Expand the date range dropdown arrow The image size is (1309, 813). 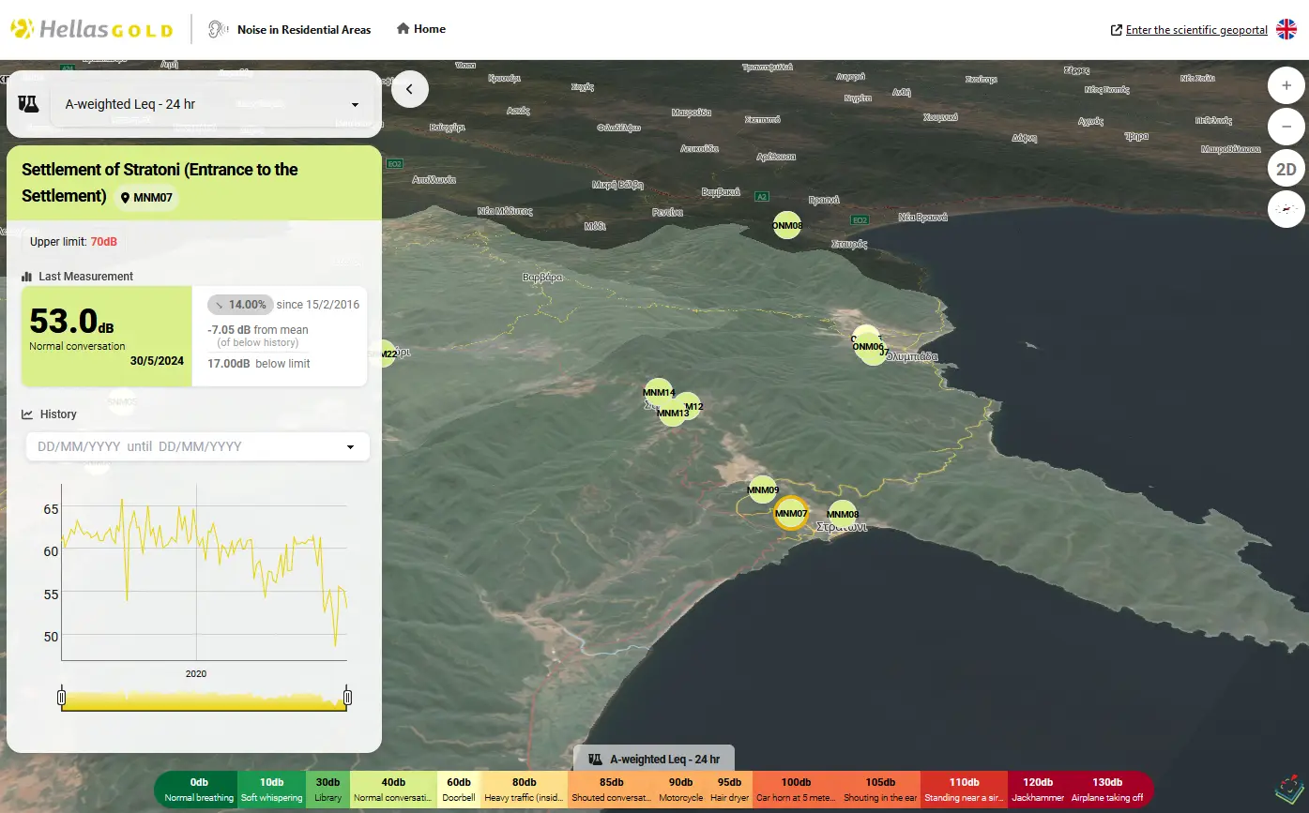click(x=351, y=447)
